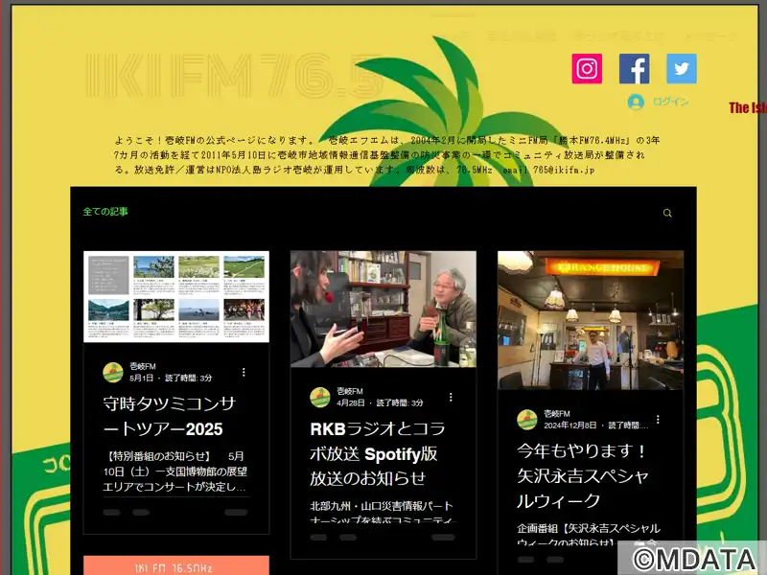Screen dimensions: 767x575
Task: Open the Instagram social icon
Action: (x=587, y=69)
